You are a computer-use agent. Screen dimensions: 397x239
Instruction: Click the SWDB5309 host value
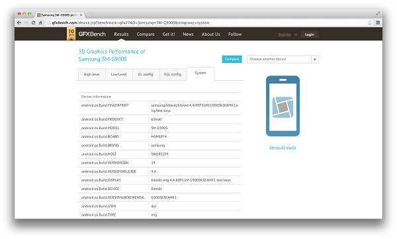click(x=159, y=154)
